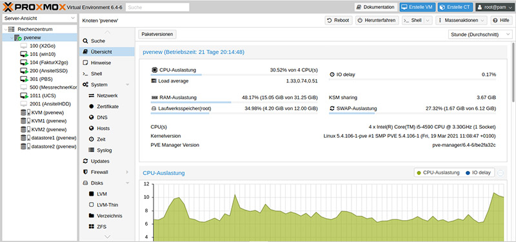Click the CPU-Auslastung progress bar
The width and height of the screenshot is (516, 242).
click(234, 75)
